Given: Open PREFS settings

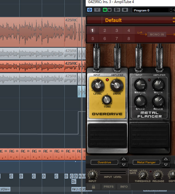Looking at the screenshot, I should point(109,186).
